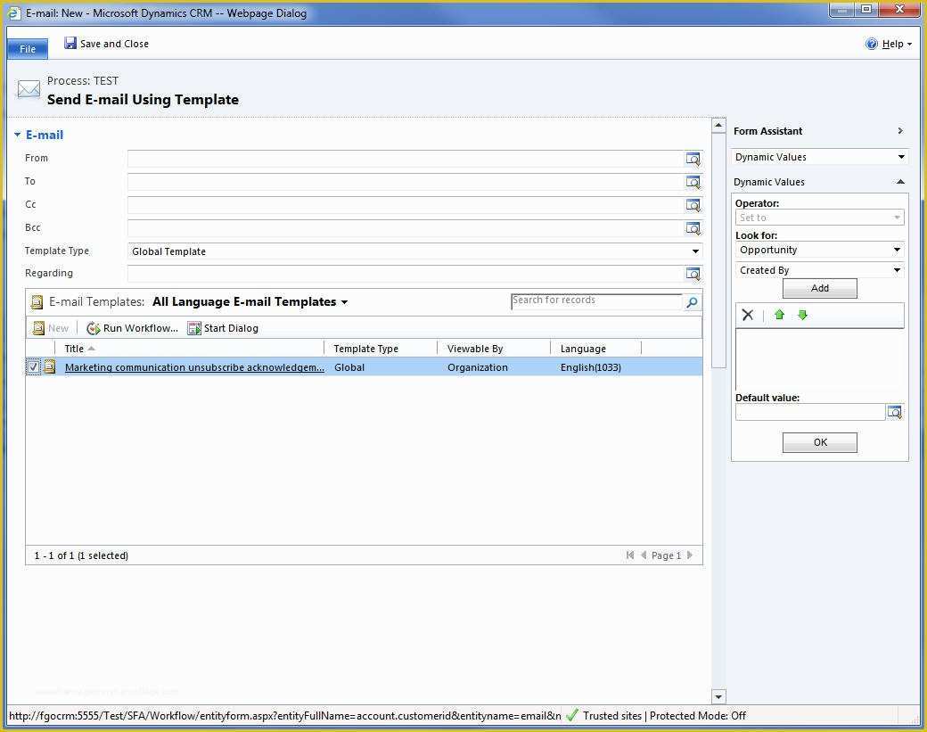Go to previous page of grid
Image resolution: width=927 pixels, height=732 pixels.
tap(644, 555)
